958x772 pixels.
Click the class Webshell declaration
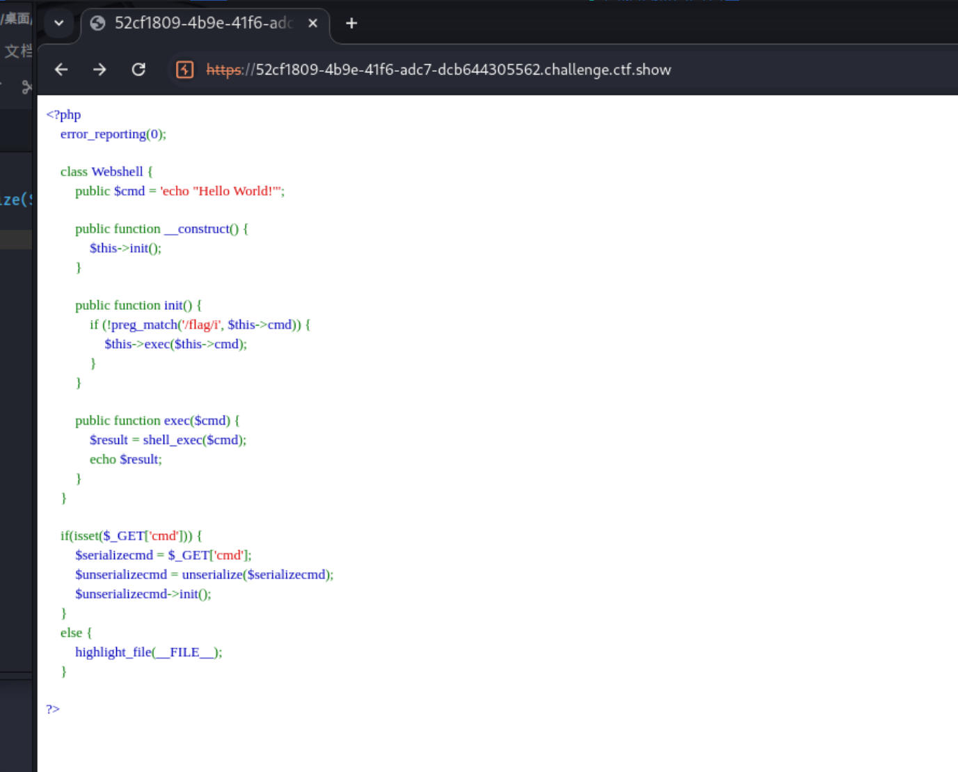tap(106, 171)
